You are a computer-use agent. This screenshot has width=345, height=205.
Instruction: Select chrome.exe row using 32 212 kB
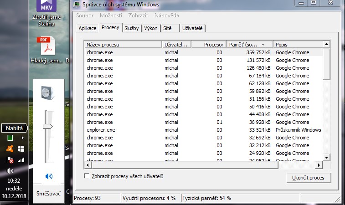pos(203,145)
